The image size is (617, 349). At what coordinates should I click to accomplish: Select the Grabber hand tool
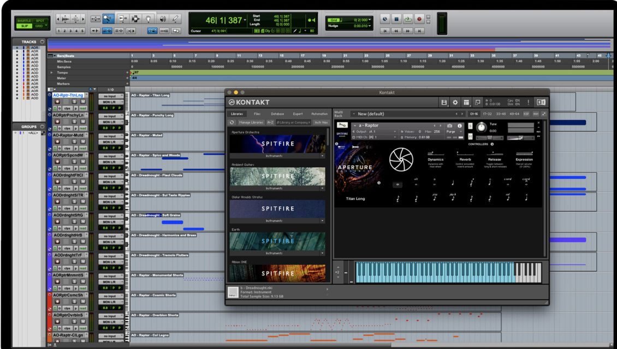[x=148, y=19]
